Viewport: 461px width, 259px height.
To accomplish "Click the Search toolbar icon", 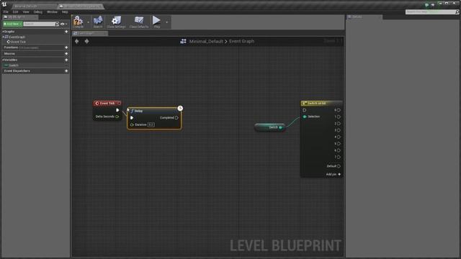I will click(98, 22).
